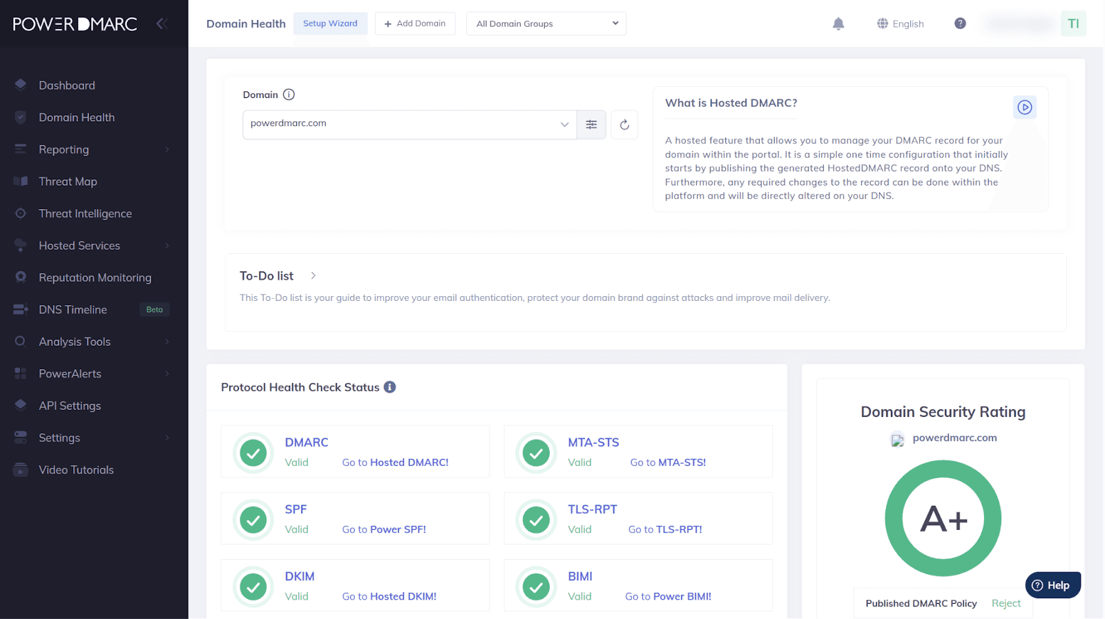
Task: Click the BIMI valid checkmark icon
Action: (537, 587)
